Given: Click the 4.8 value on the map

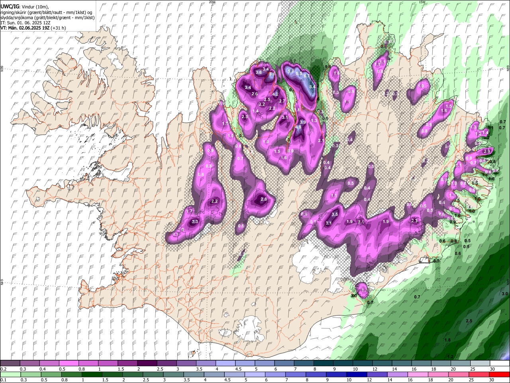Looking at the screenshot, I should click(298, 127).
